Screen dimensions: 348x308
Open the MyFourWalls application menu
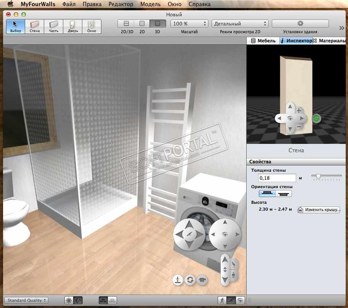tap(38, 4)
